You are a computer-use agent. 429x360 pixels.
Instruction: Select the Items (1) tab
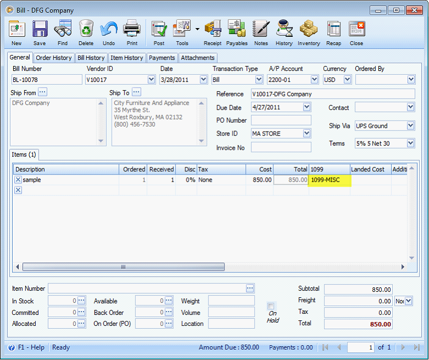pos(24,155)
